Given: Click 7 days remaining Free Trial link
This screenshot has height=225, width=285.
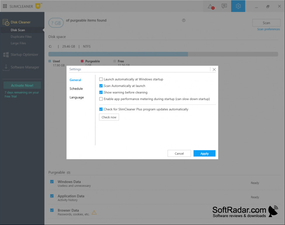Looking at the screenshot, I should click(22, 95).
